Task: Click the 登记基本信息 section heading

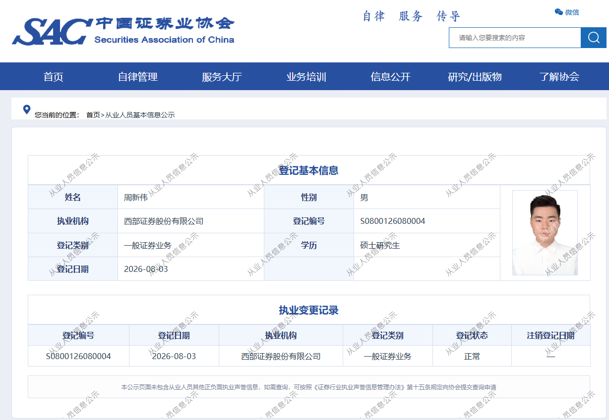Action: tap(308, 170)
